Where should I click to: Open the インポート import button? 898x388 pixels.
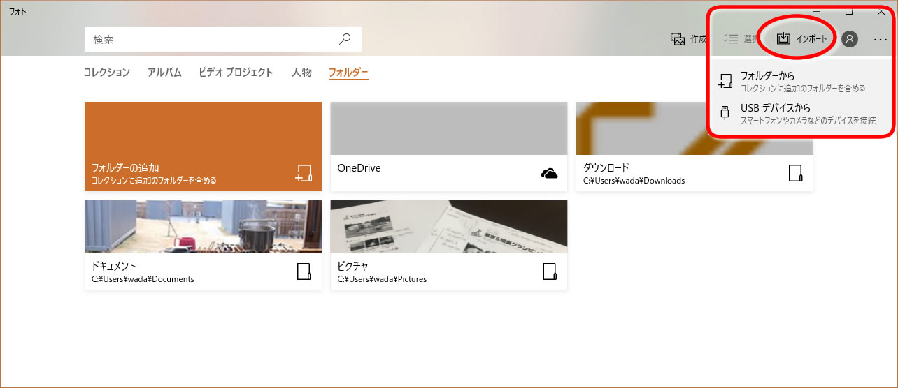point(801,38)
